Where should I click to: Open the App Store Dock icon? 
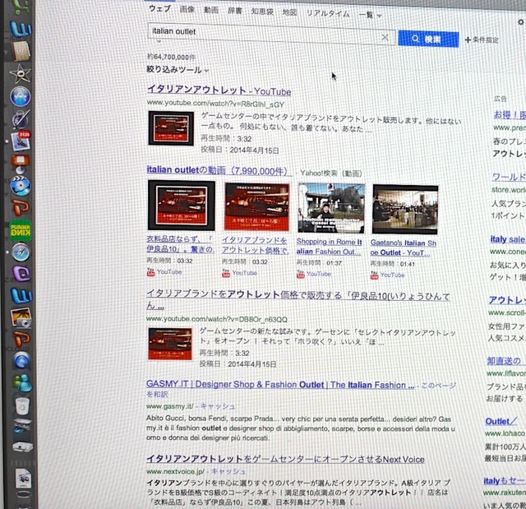point(21,97)
